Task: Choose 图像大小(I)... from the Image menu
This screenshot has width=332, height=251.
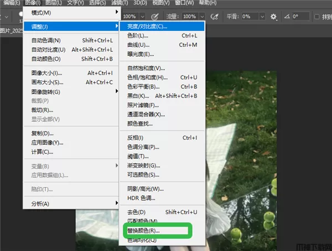Action: 47,73
